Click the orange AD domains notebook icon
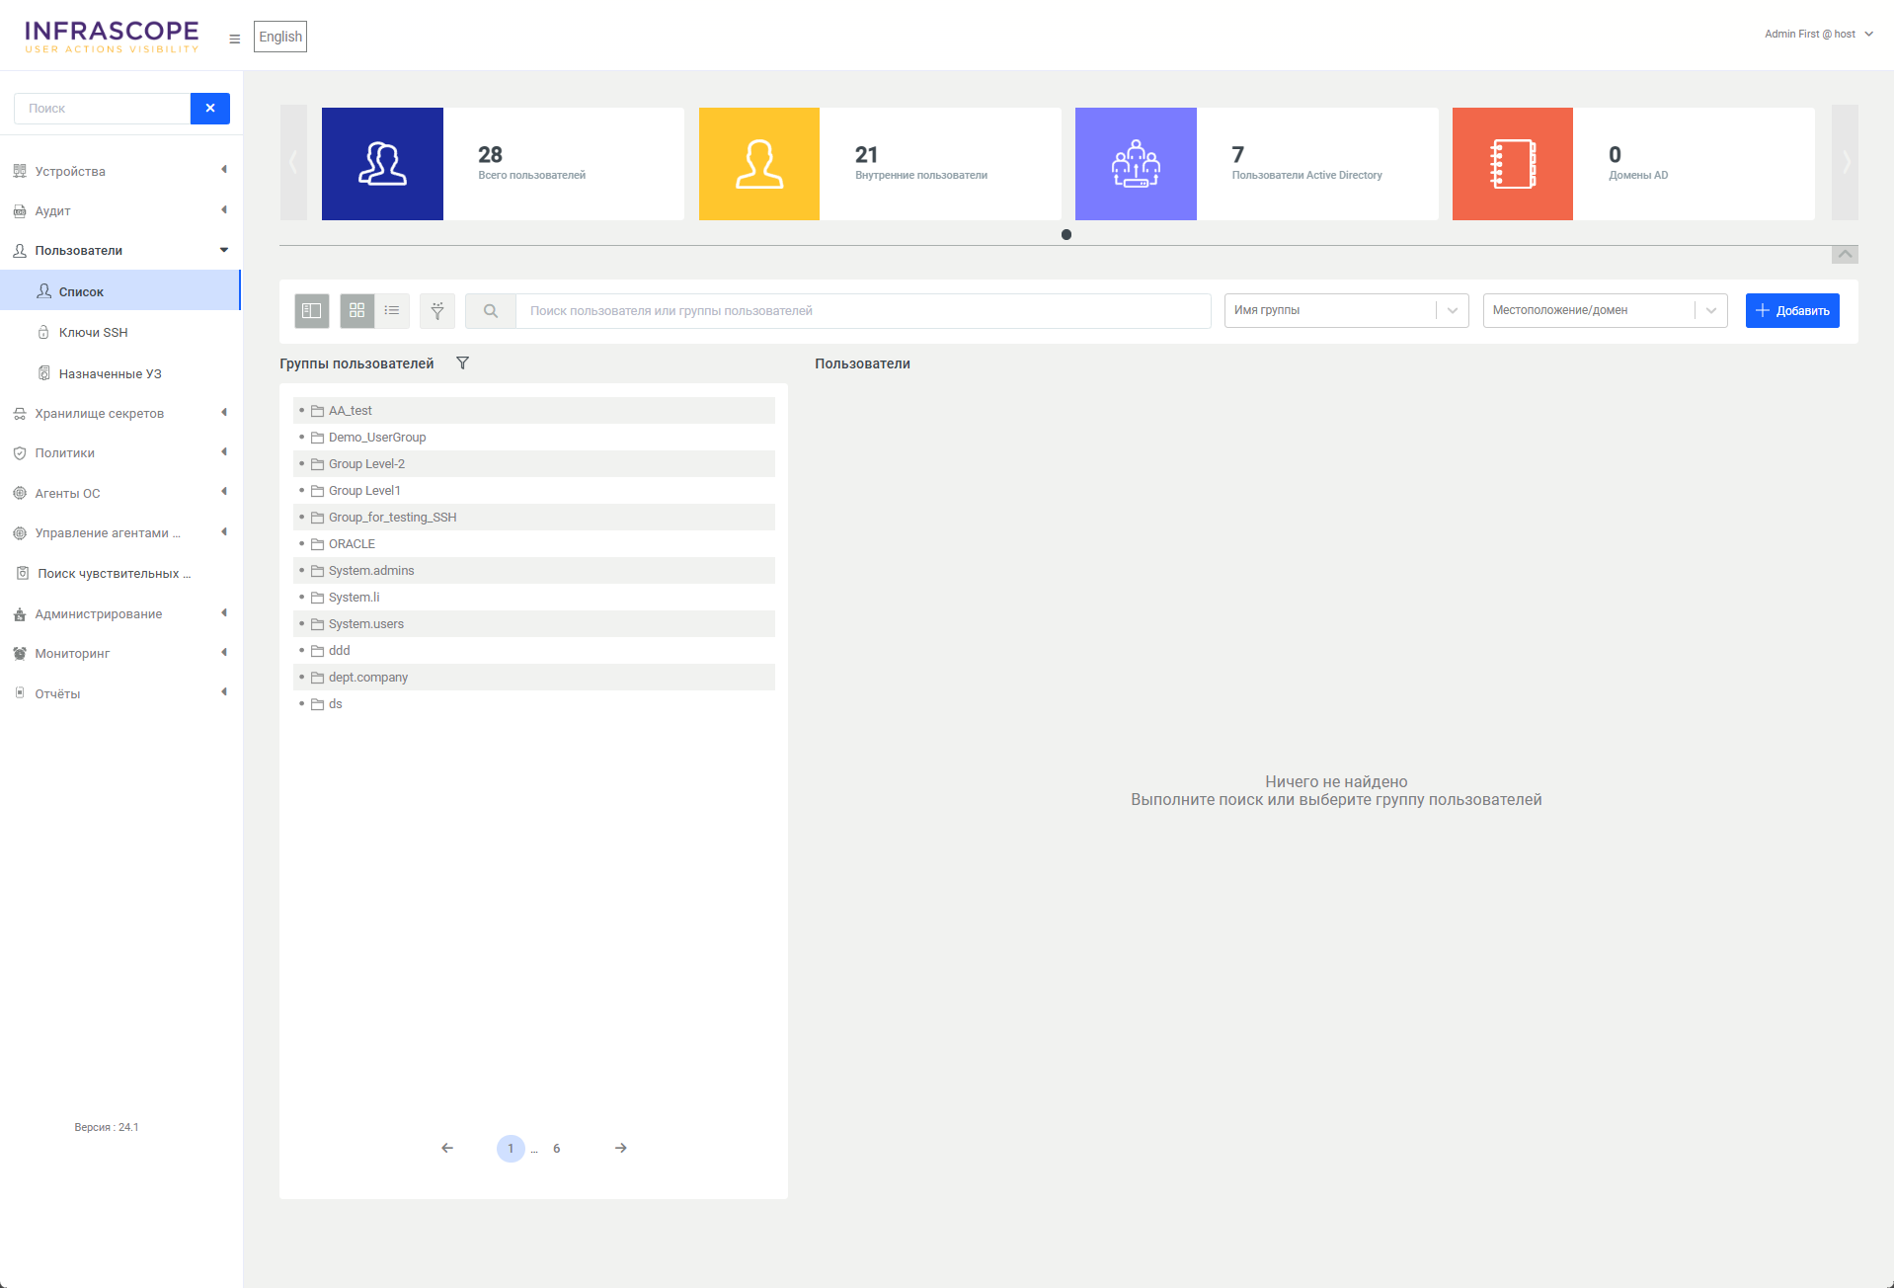 click(1513, 164)
